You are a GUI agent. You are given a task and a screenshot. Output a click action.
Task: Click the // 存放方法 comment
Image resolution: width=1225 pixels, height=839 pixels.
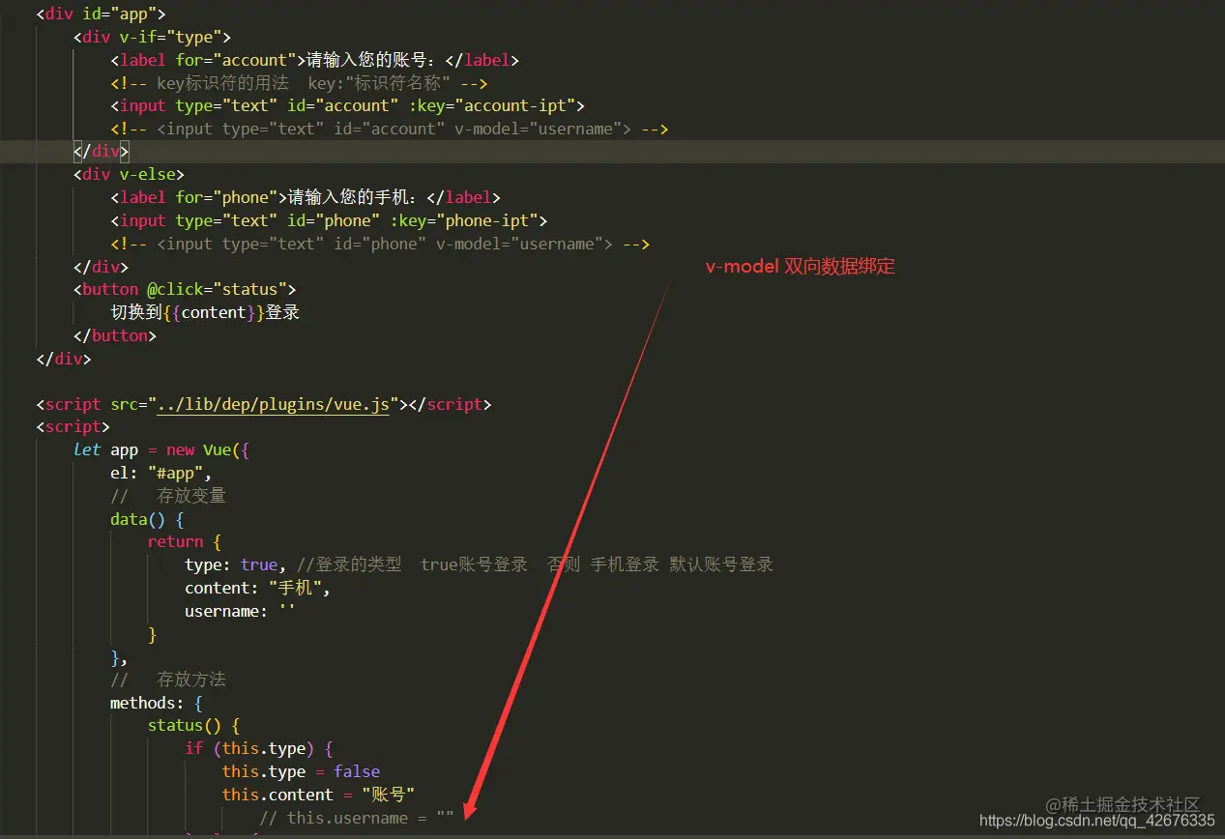tap(168, 680)
